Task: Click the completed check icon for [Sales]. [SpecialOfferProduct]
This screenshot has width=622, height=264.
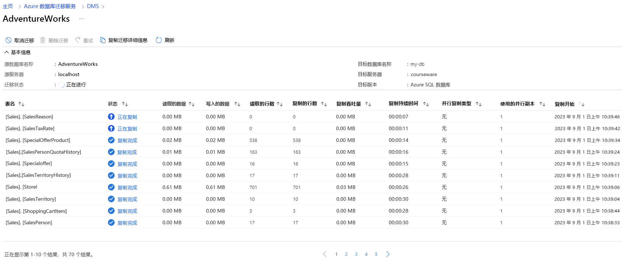Action: [x=111, y=140]
